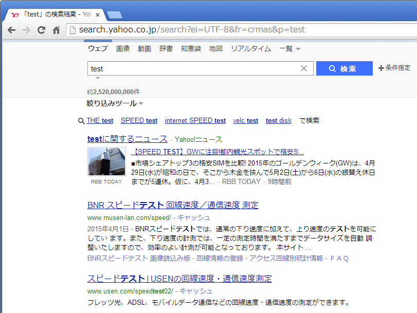Image resolution: width=417 pixels, height=313 pixels.
Task: Click the search field containing test
Action: click(x=200, y=68)
